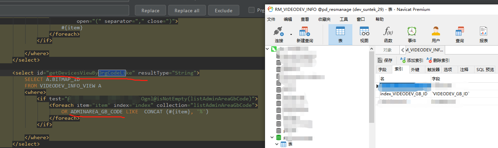Screen dimensions: 498x148
Task: Switch to the 注释 (Comment) tab
Action: tap(464, 69)
